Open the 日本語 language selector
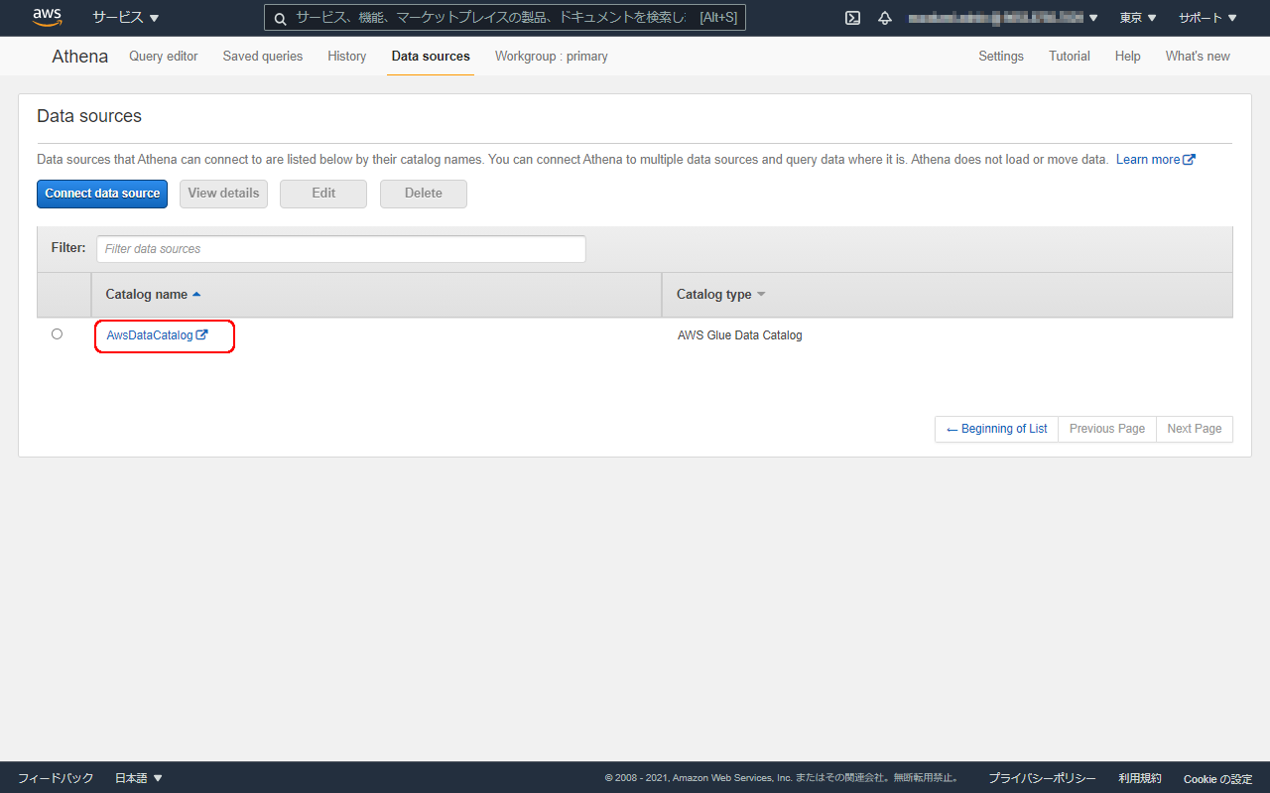 click(139, 778)
